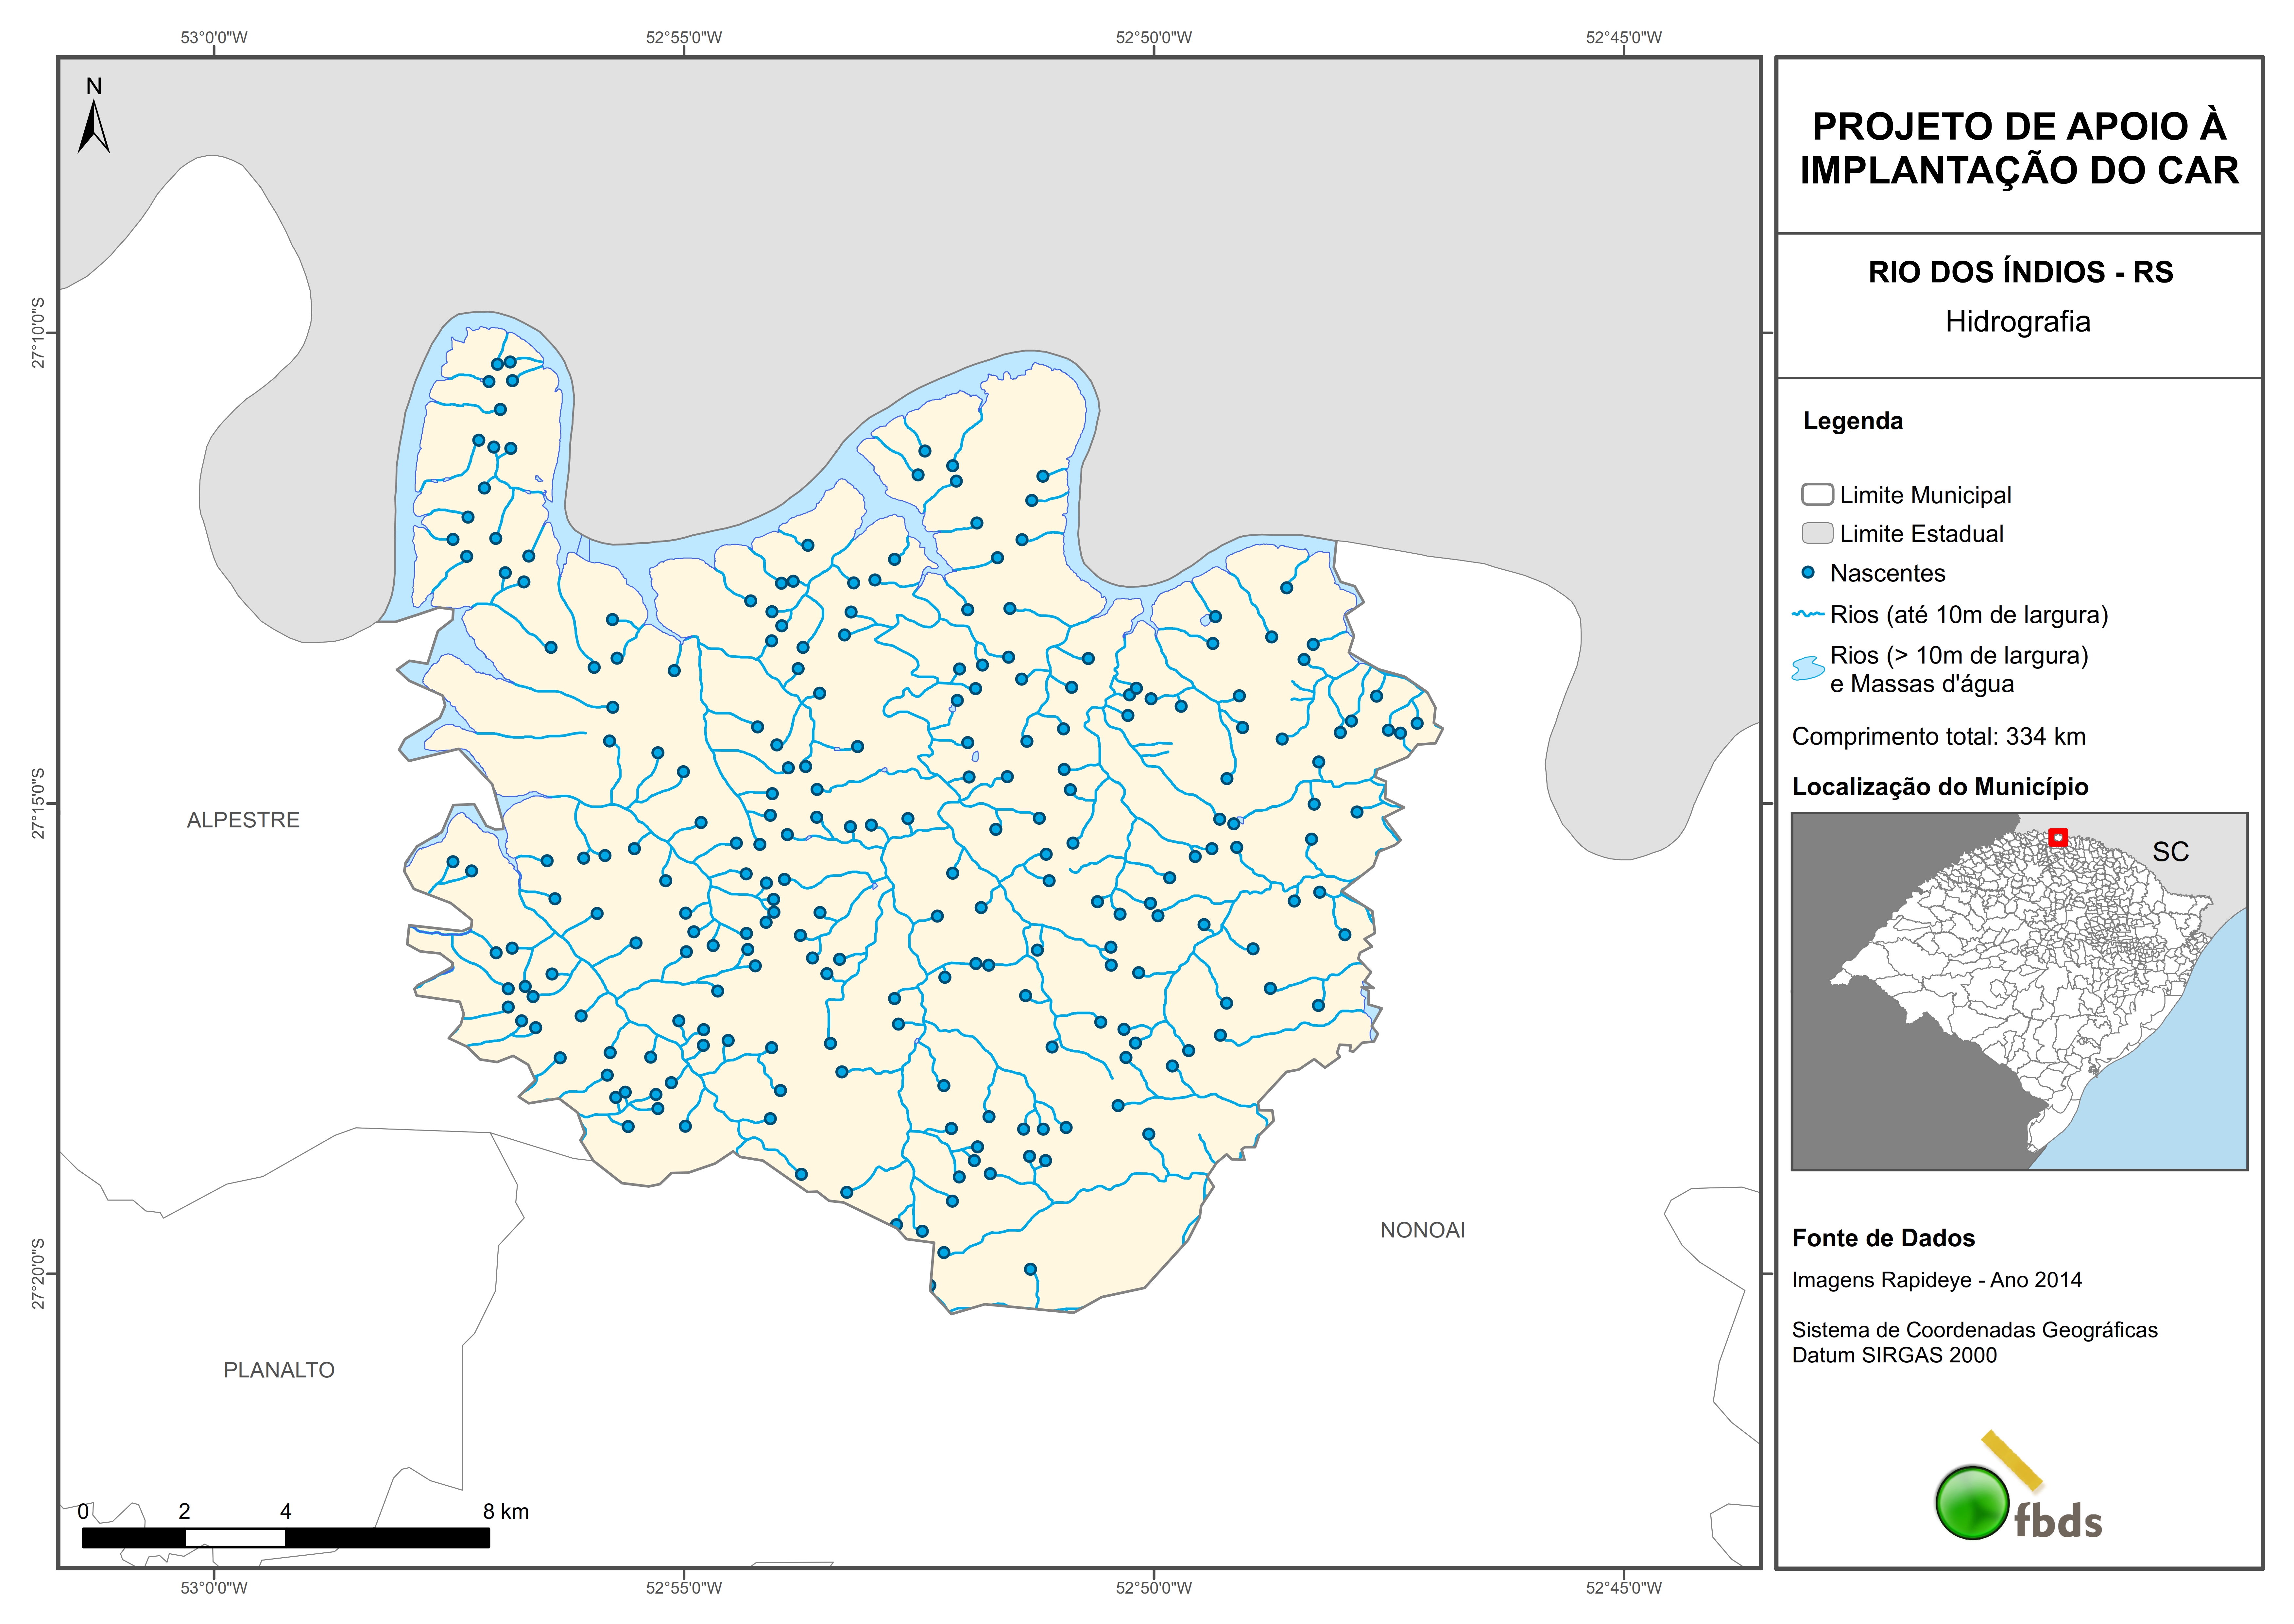Click the ALPESTRE municipality label
The width and height of the screenshot is (2294, 1624).
click(243, 820)
